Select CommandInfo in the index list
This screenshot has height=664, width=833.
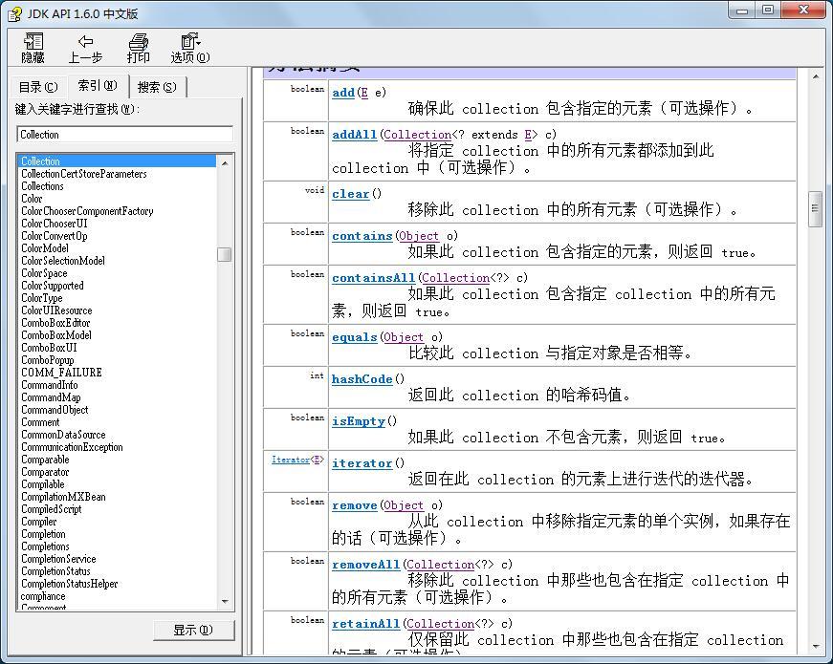(50, 385)
